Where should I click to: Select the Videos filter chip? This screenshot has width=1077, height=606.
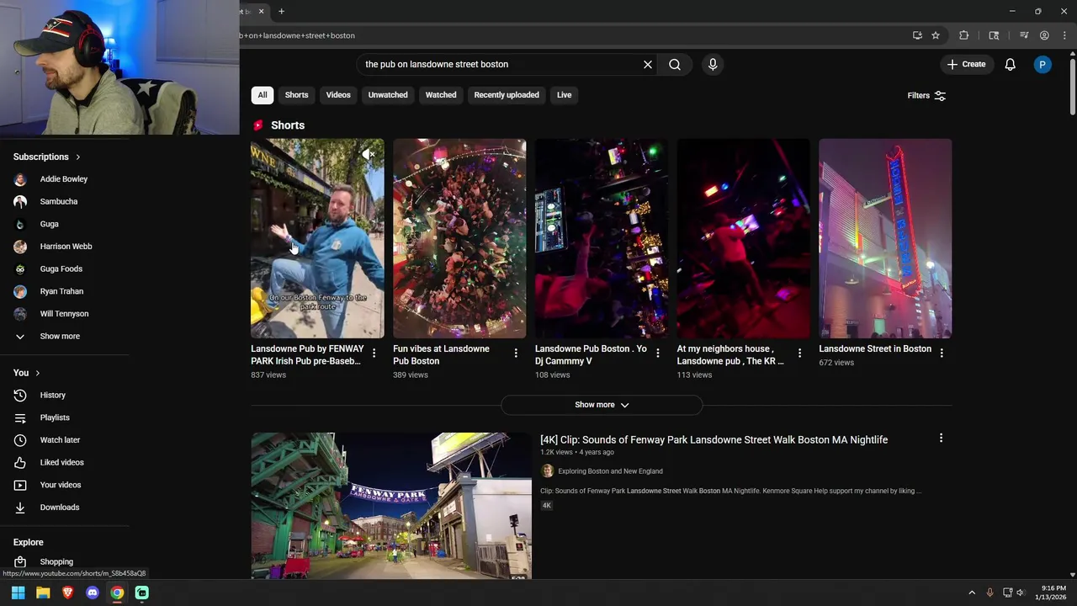(x=338, y=95)
